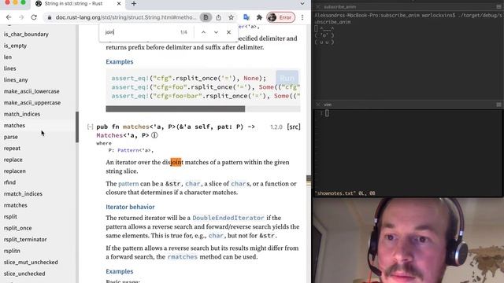Select is_char_boundary in the sidebar
This screenshot has width=504, height=283.
tap(26, 35)
